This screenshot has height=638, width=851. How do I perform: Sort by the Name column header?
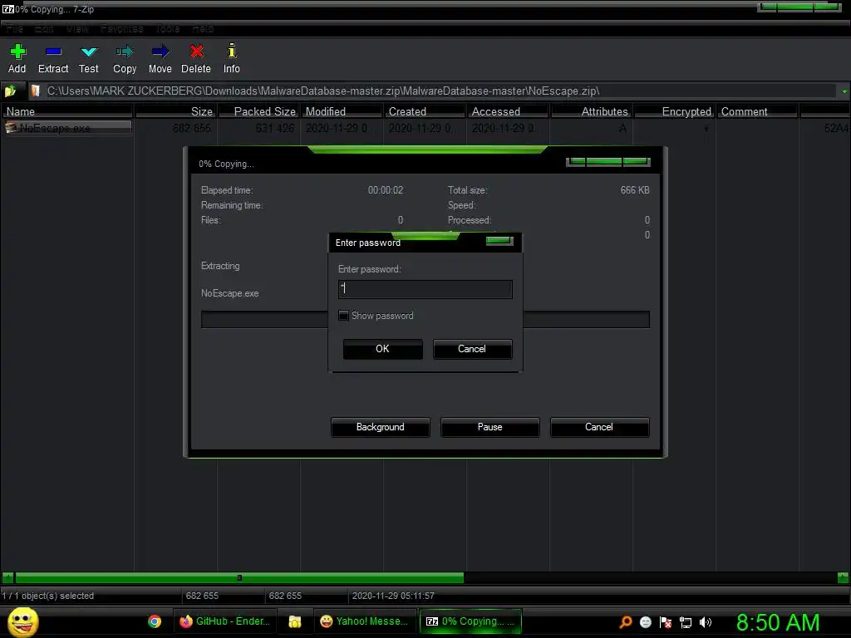pyautogui.click(x=66, y=111)
